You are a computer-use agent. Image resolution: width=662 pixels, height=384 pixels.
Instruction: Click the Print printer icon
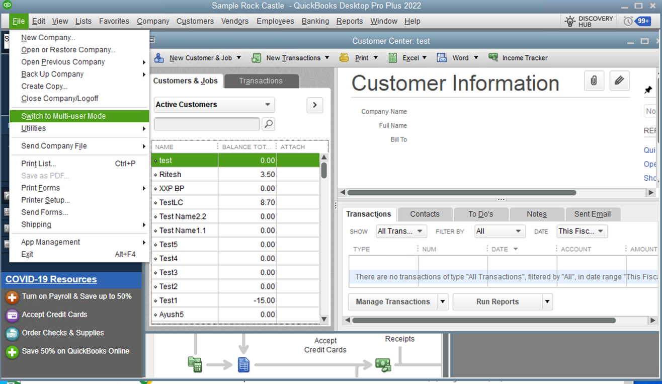344,58
